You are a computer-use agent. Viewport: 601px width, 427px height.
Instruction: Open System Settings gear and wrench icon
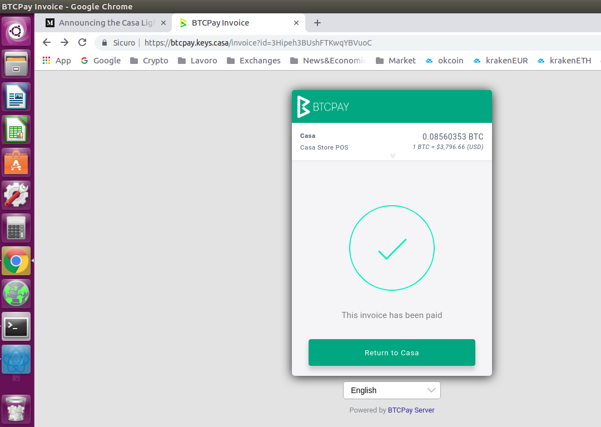point(16,195)
